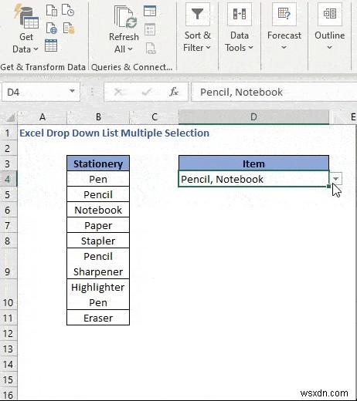
Task: Open the Forecast menu
Action: (284, 29)
